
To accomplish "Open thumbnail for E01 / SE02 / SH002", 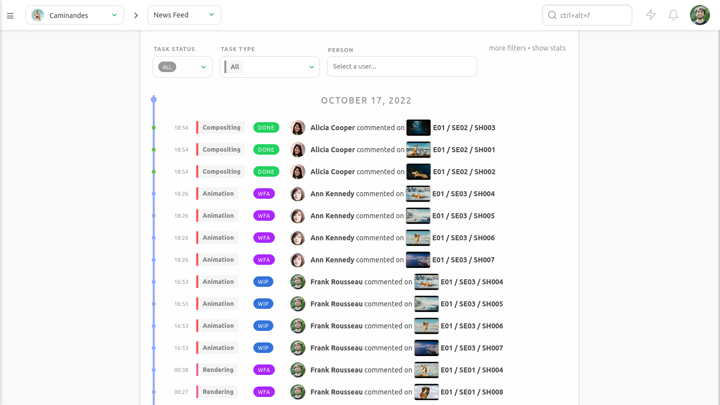I will (x=419, y=172).
